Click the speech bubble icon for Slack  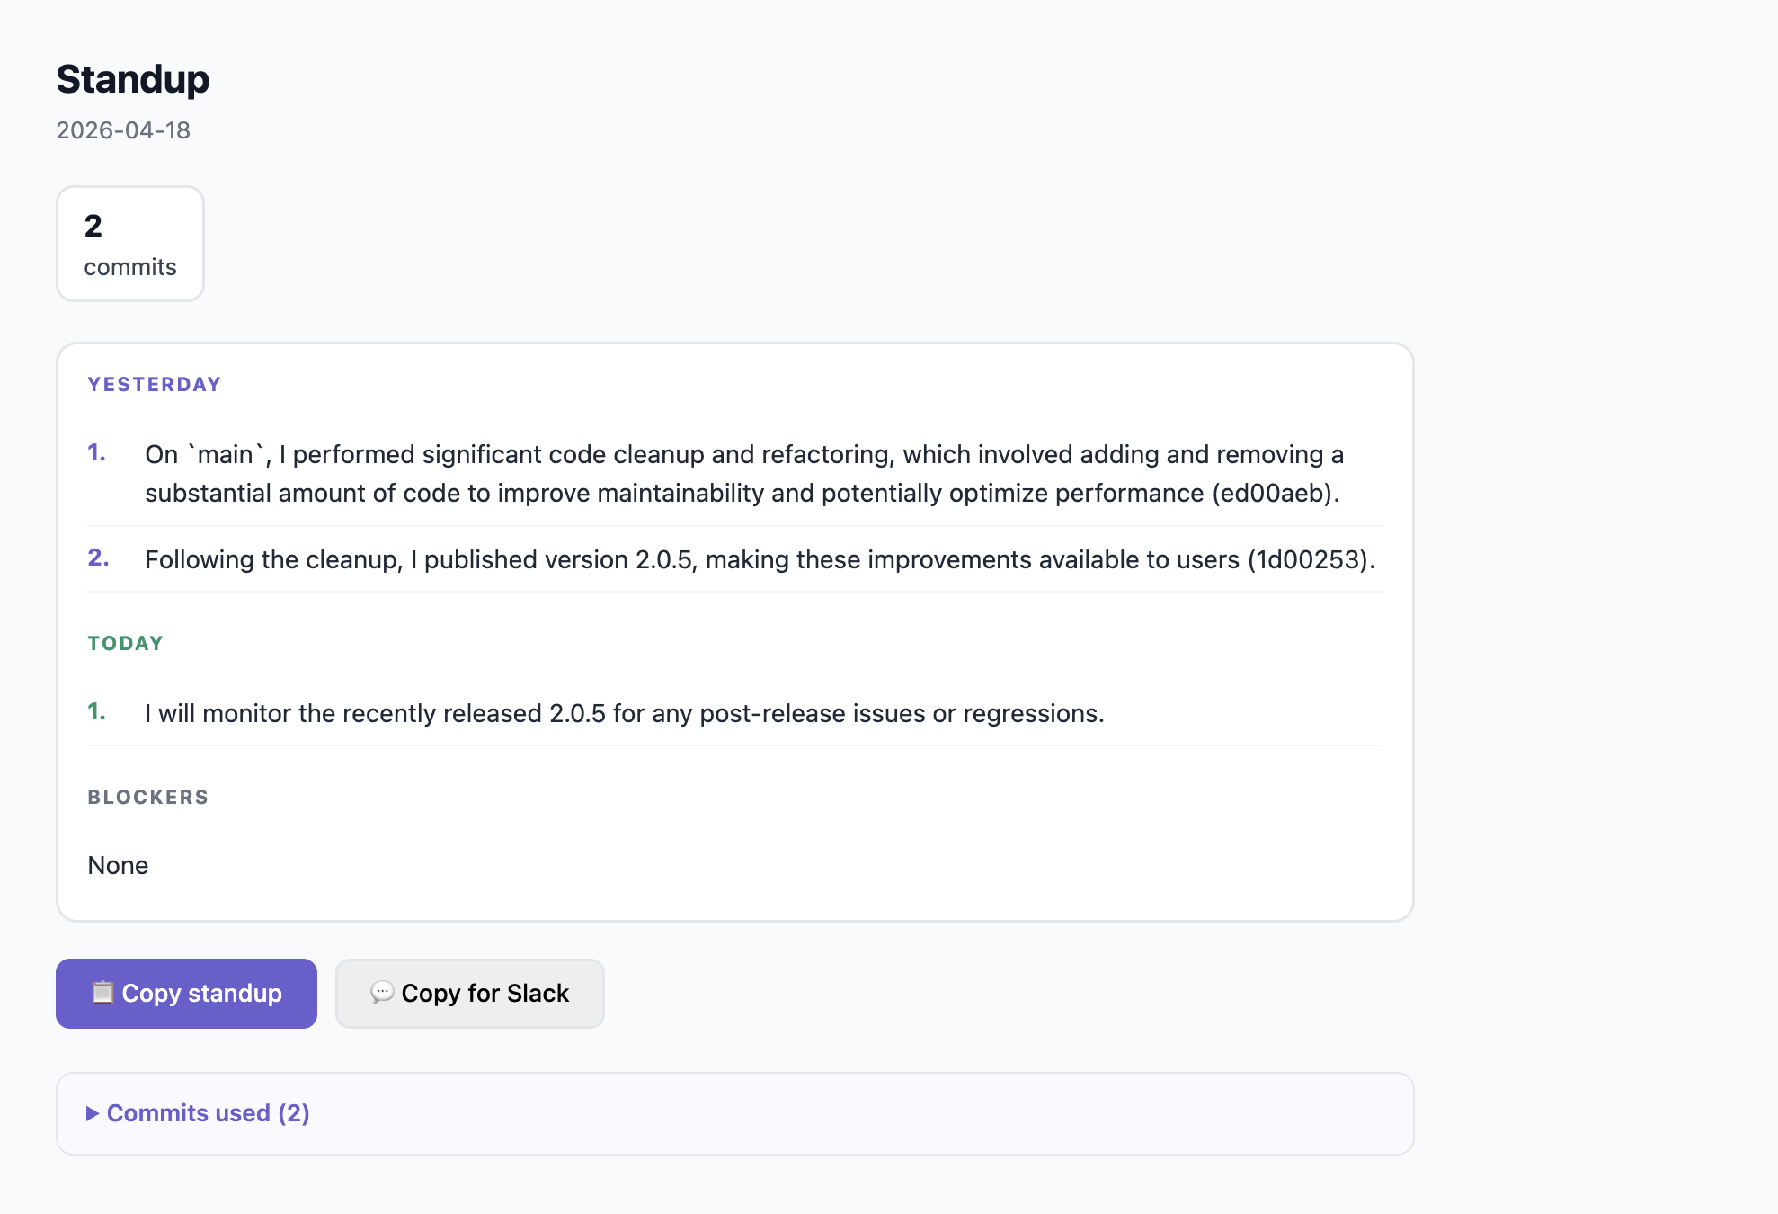tap(382, 993)
